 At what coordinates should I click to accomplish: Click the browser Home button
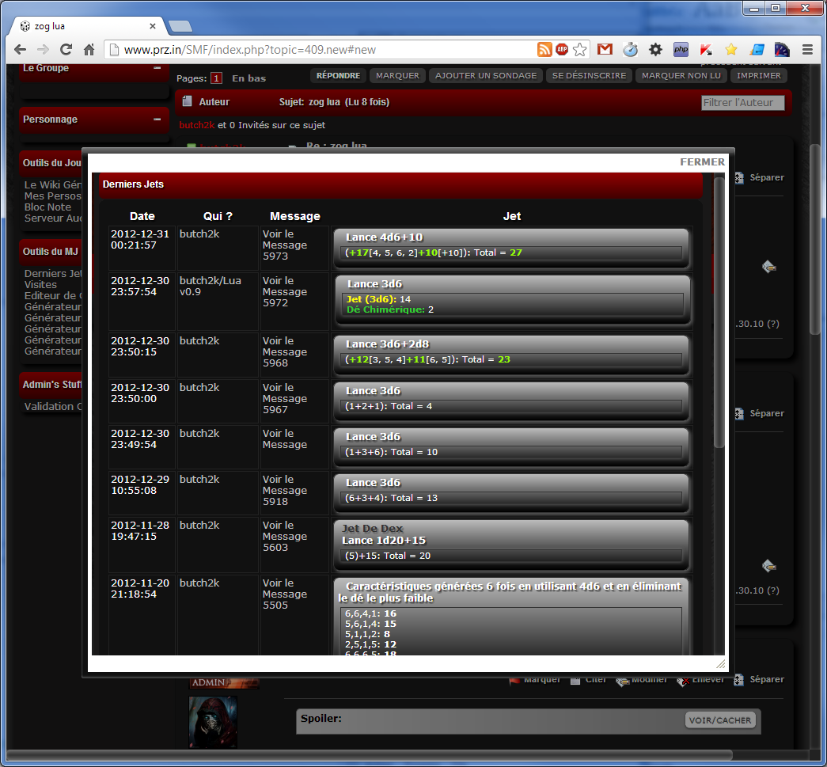[x=89, y=49]
